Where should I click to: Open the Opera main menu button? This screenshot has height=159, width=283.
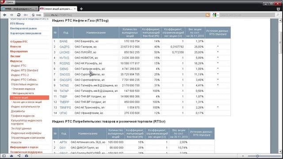(8, 2)
